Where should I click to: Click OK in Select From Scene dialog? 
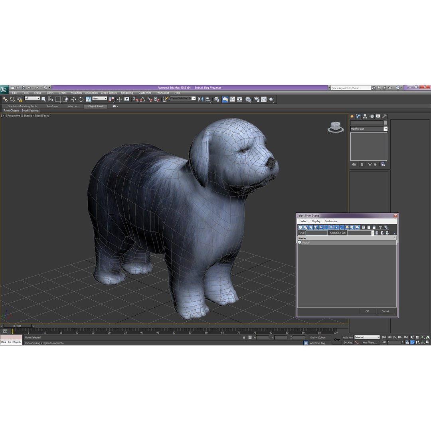[x=367, y=311]
